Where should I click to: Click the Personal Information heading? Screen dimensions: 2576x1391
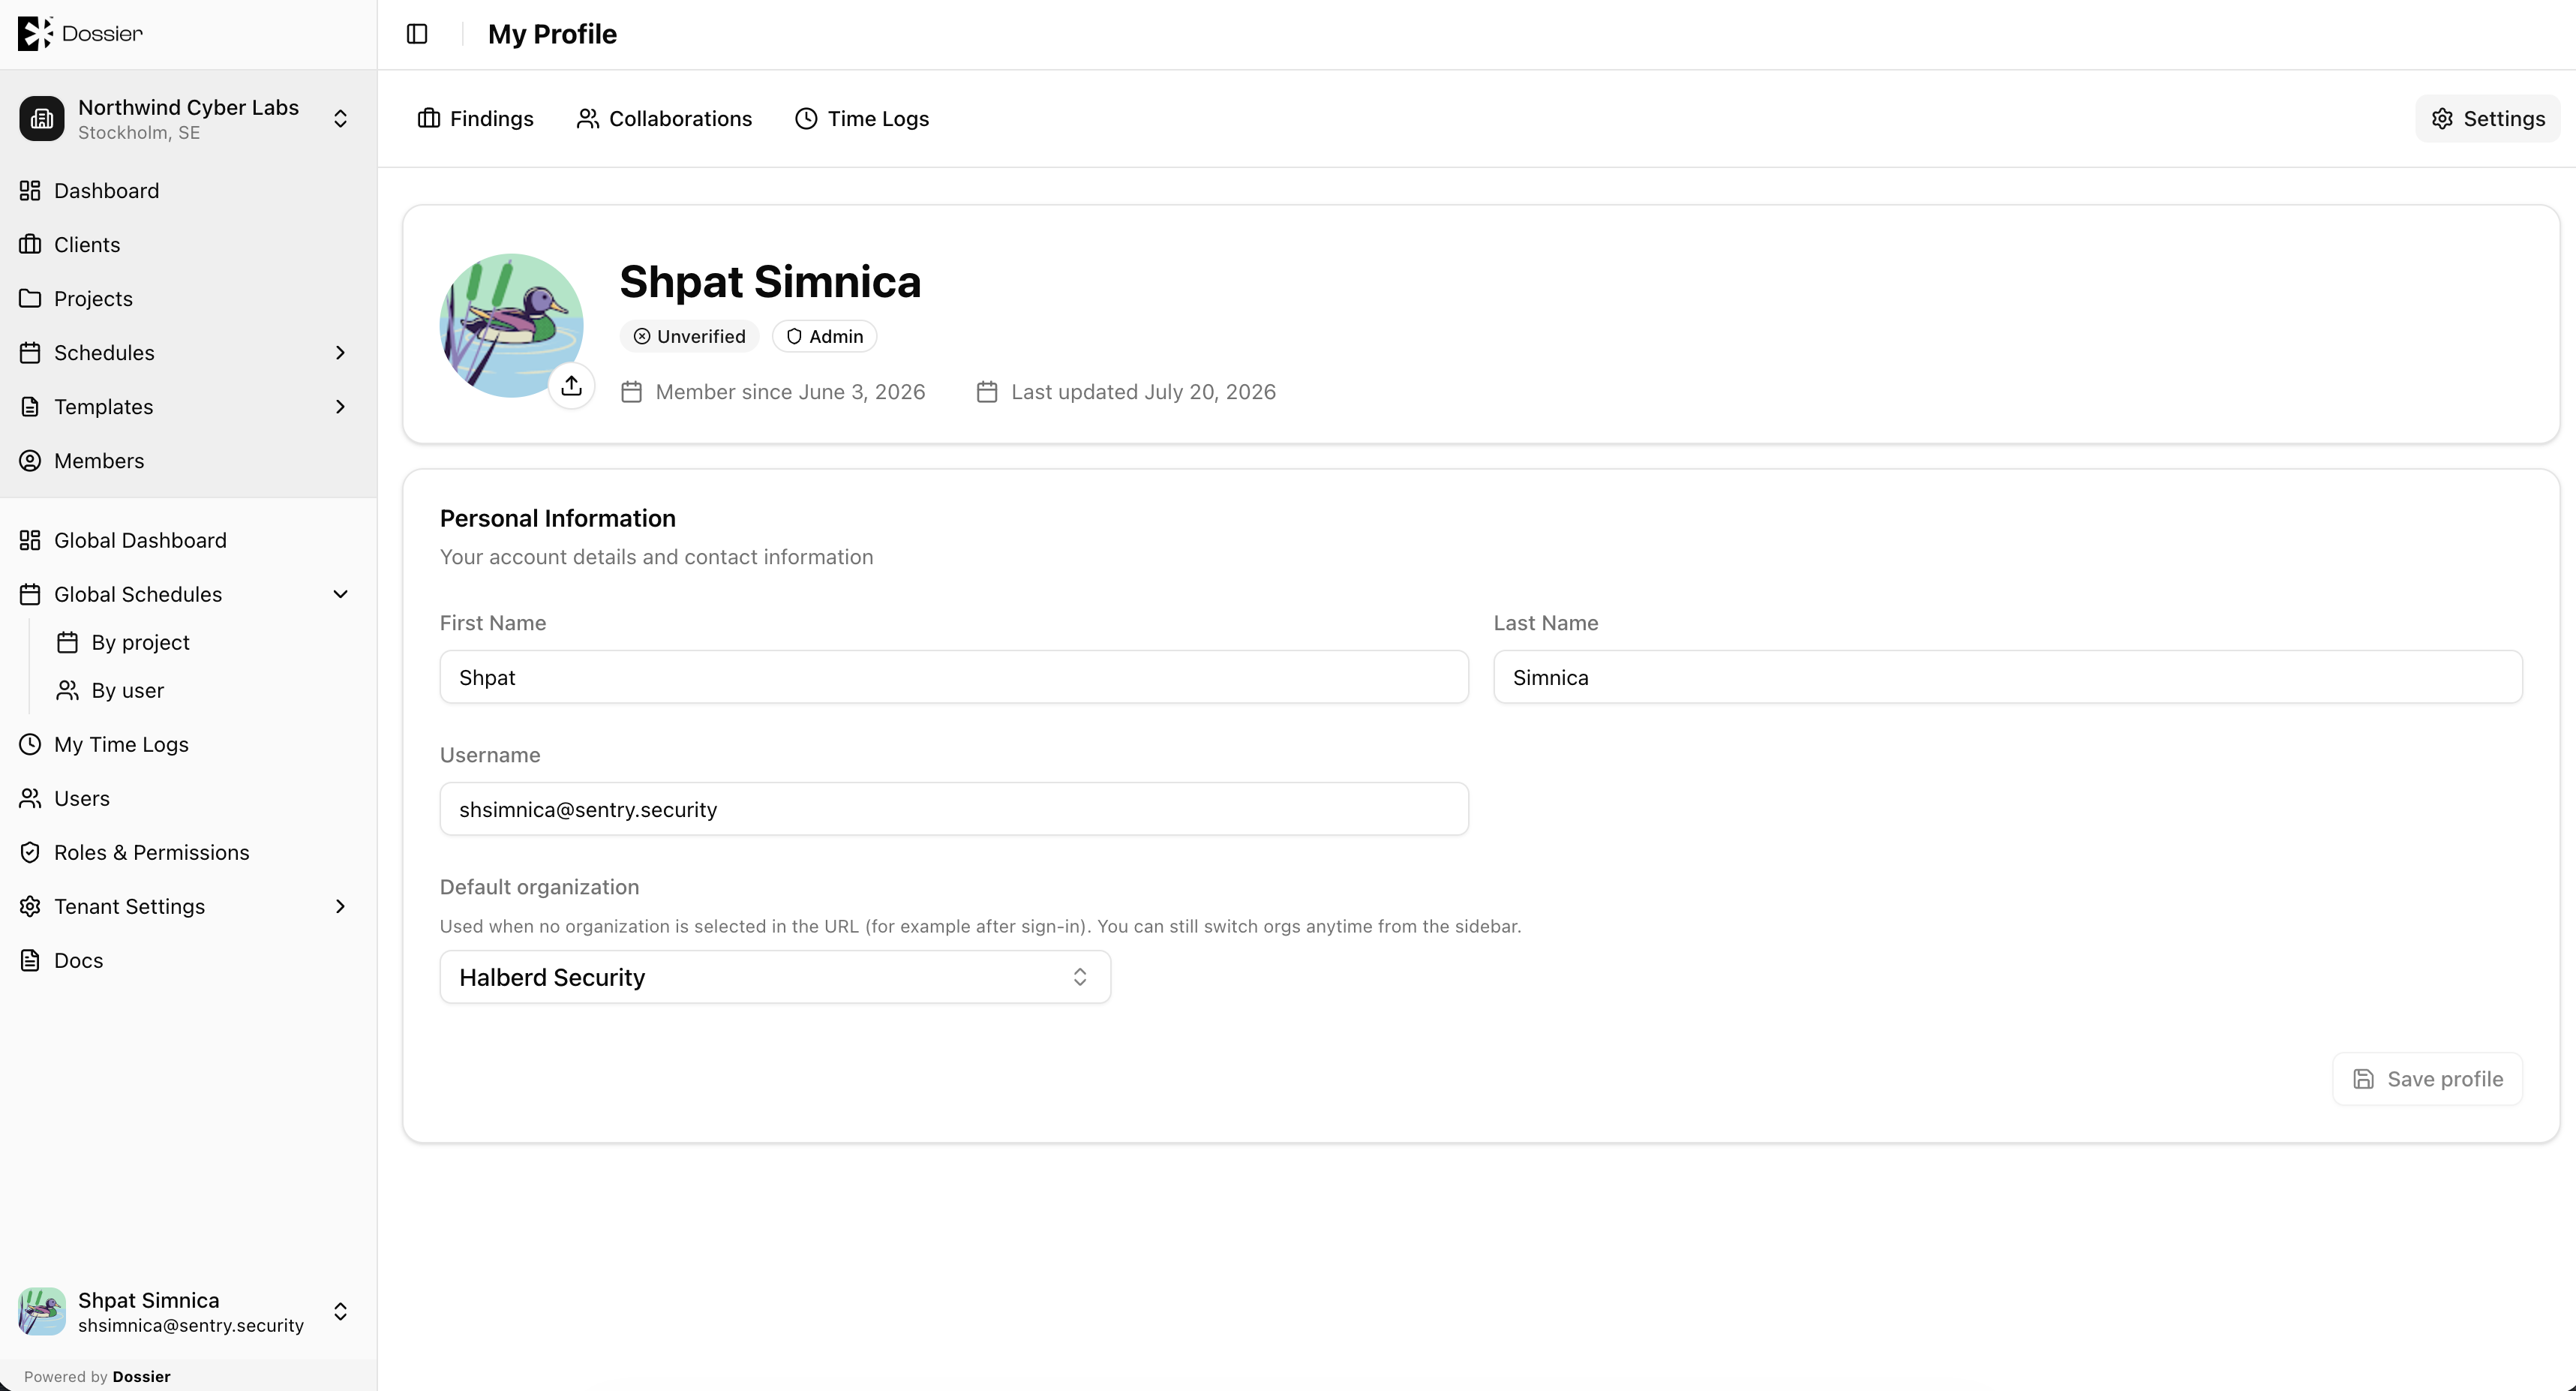(558, 518)
